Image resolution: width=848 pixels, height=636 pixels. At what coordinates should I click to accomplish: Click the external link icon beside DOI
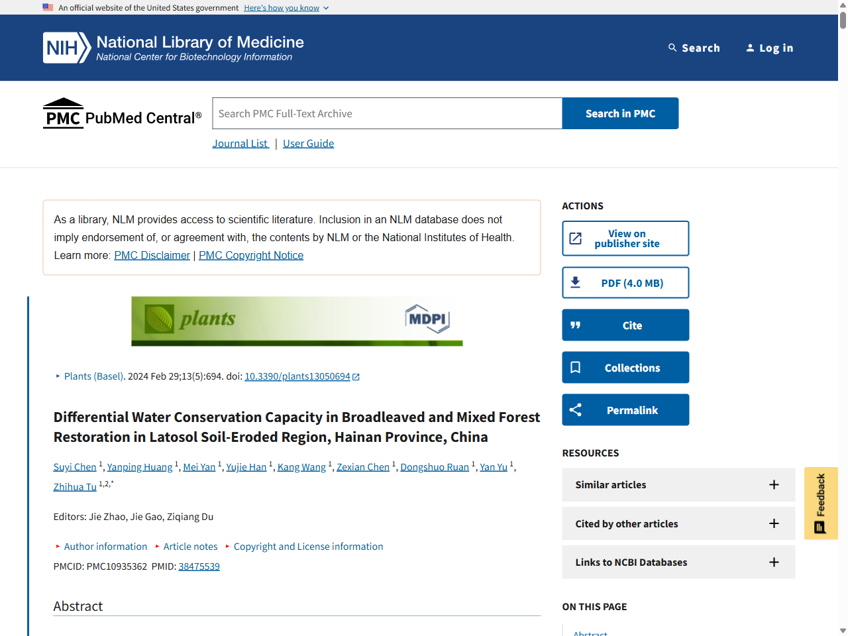[x=356, y=377]
